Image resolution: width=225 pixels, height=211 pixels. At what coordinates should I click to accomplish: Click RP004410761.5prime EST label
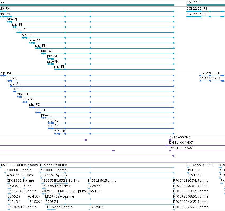pyautogui.click(x=191, y=186)
